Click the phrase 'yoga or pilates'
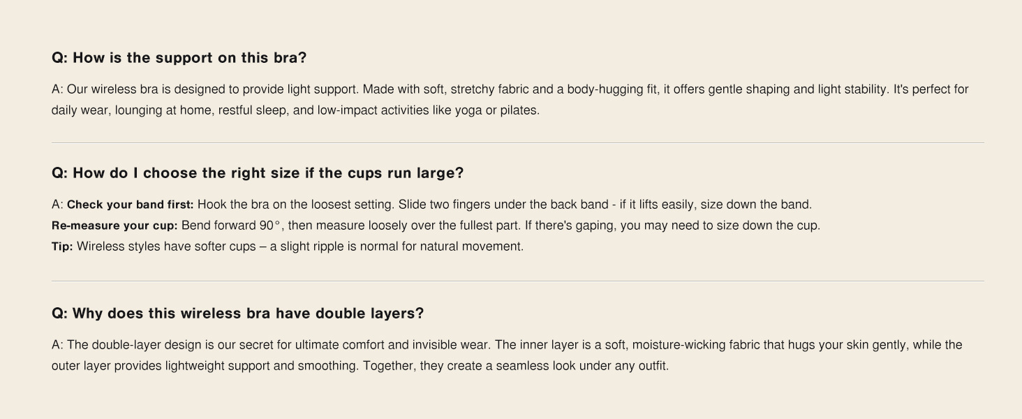This screenshot has height=419, width=1022. pos(496,110)
